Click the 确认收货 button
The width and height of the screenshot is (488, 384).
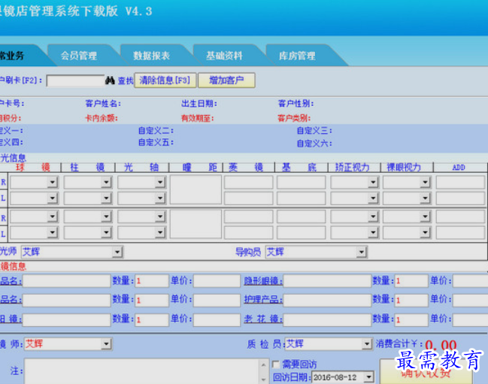[x=426, y=372]
